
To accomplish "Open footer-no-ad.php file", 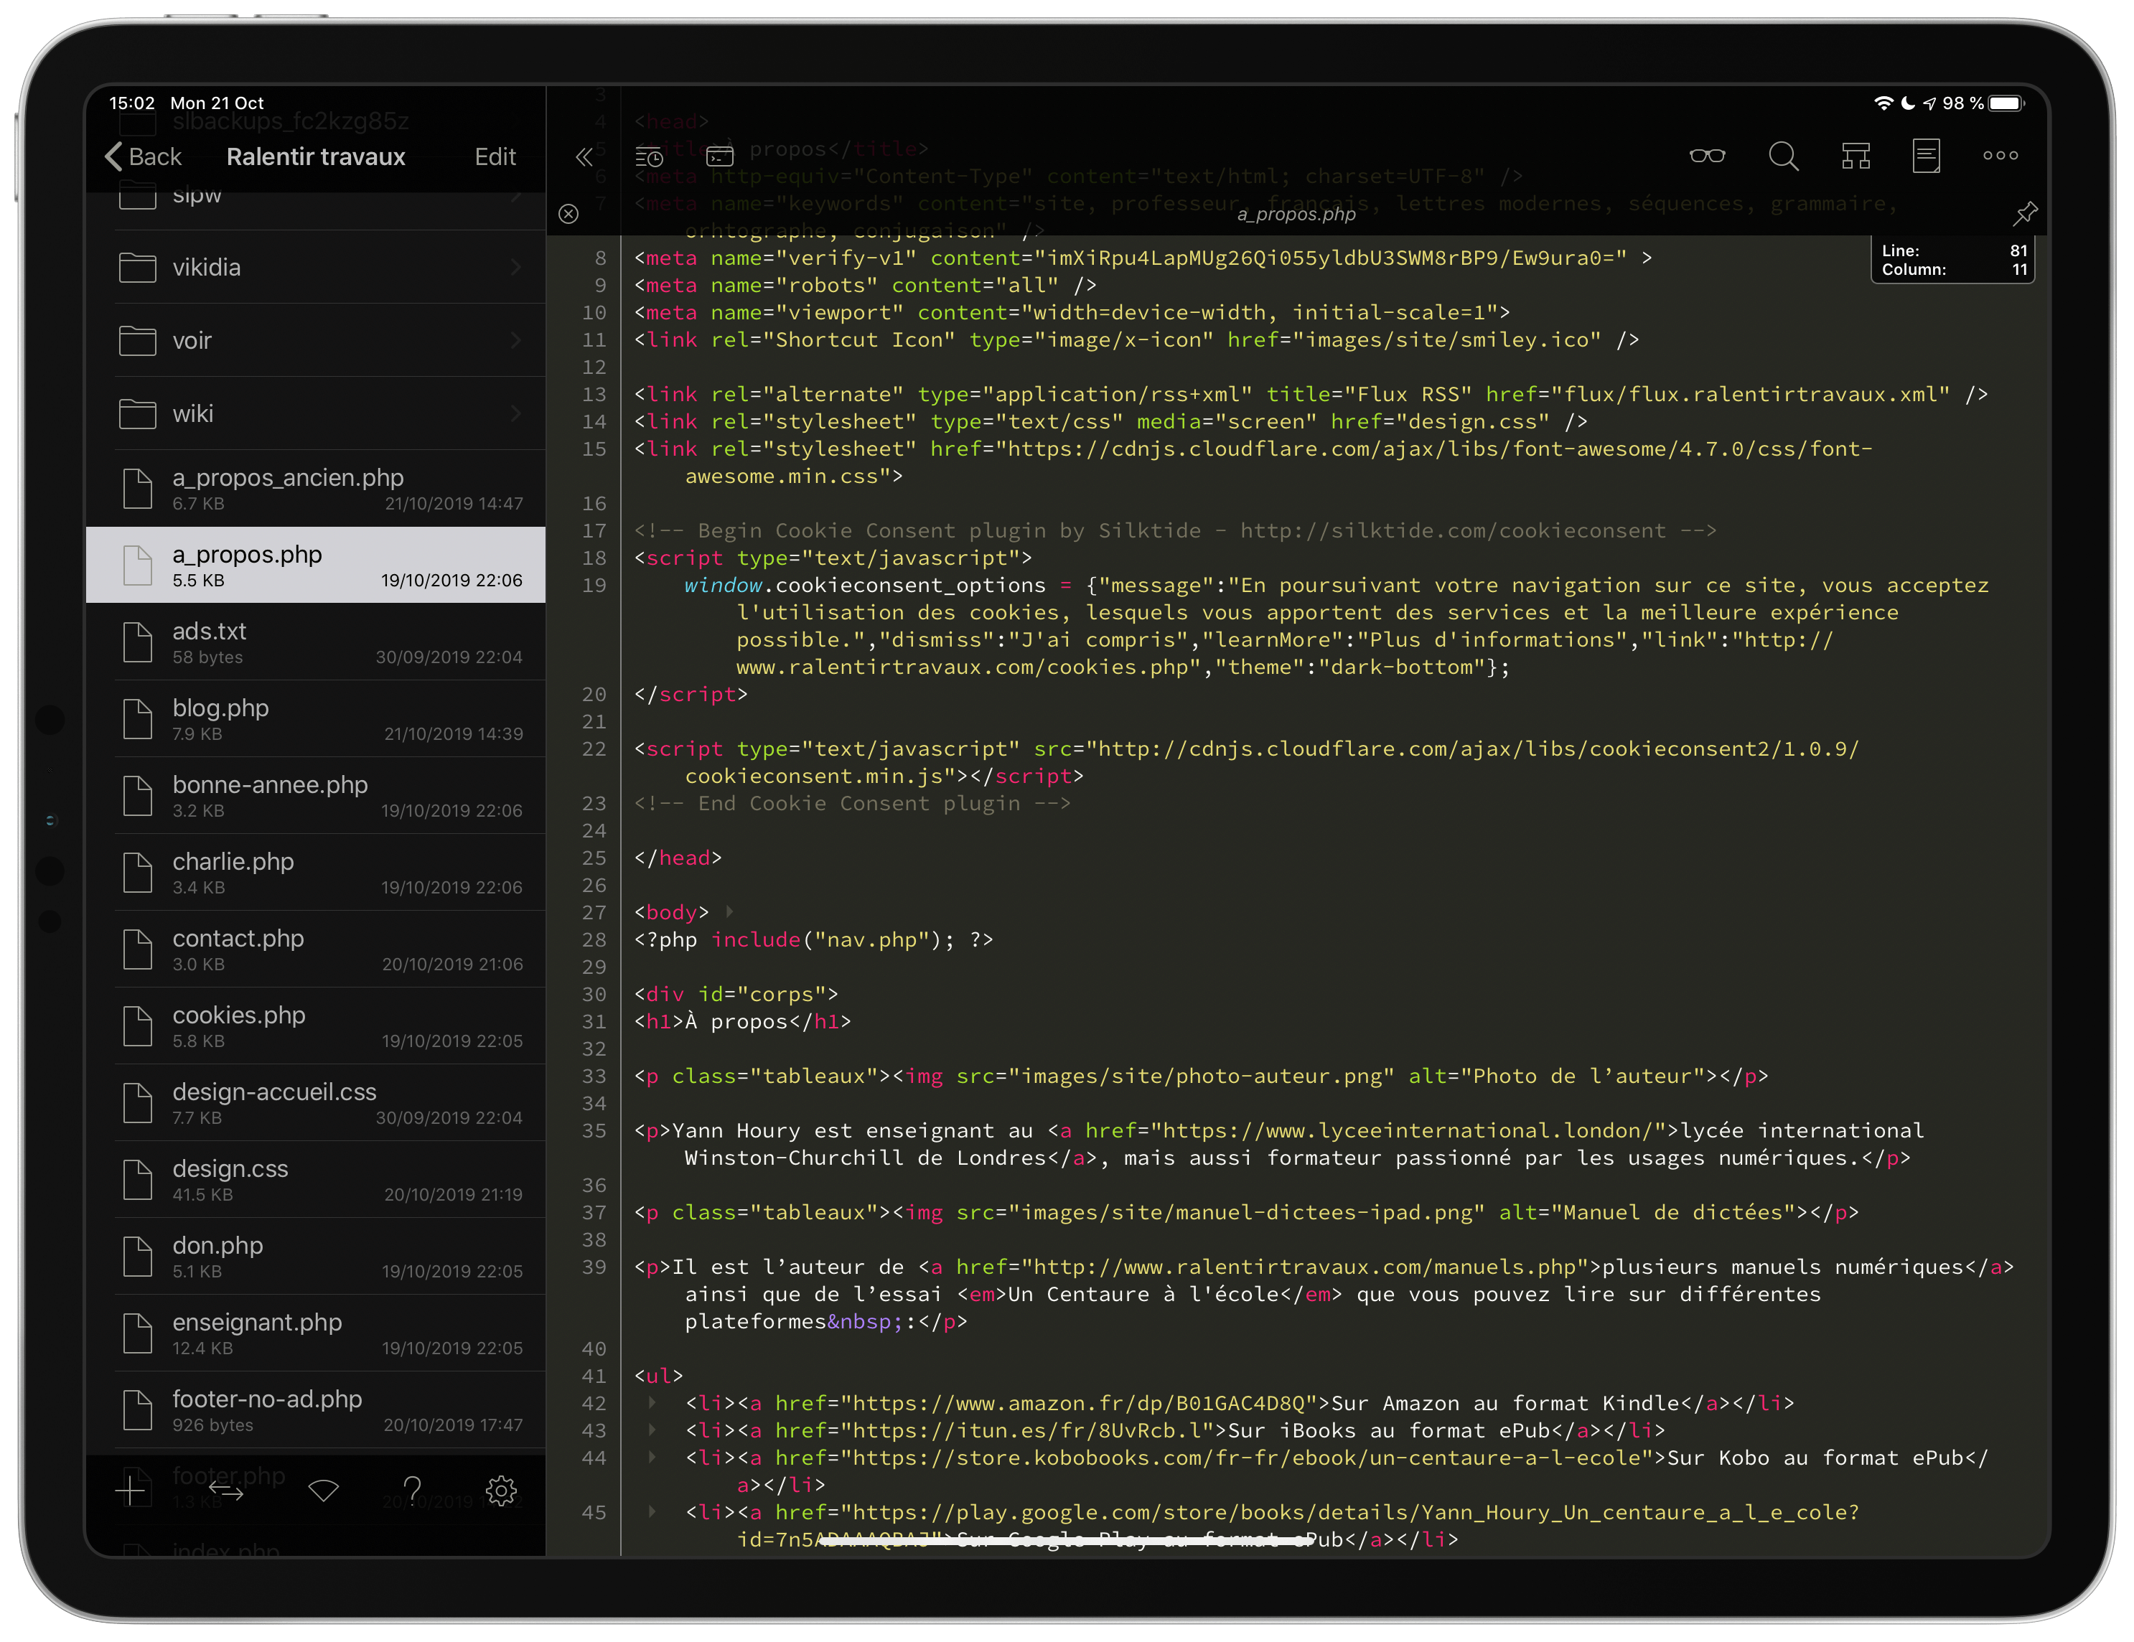I will (x=316, y=1409).
